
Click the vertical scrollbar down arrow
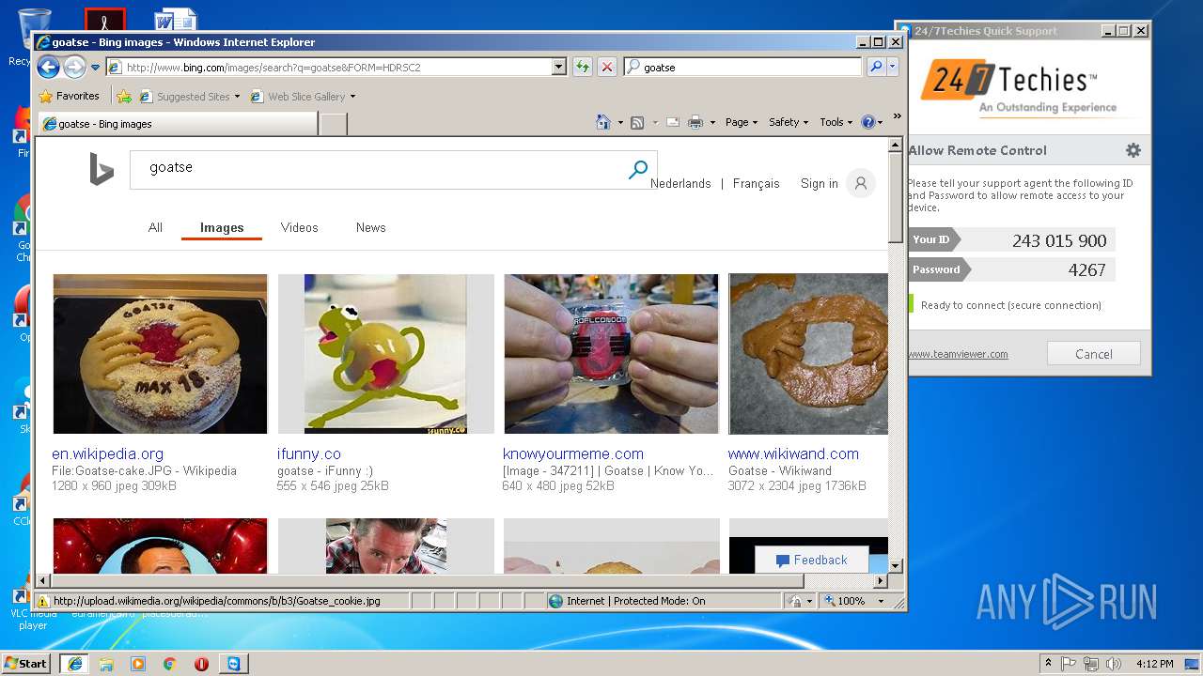pos(896,565)
